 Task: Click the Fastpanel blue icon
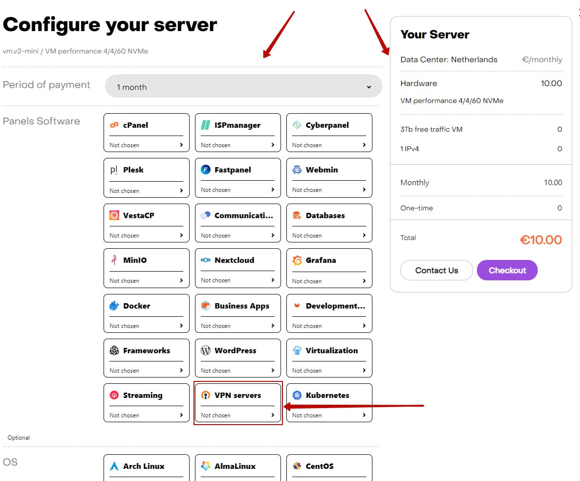click(x=206, y=170)
